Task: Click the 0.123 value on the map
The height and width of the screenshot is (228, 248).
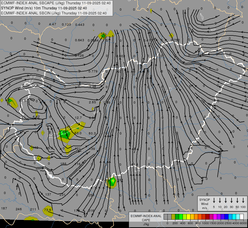Action: click(x=66, y=25)
